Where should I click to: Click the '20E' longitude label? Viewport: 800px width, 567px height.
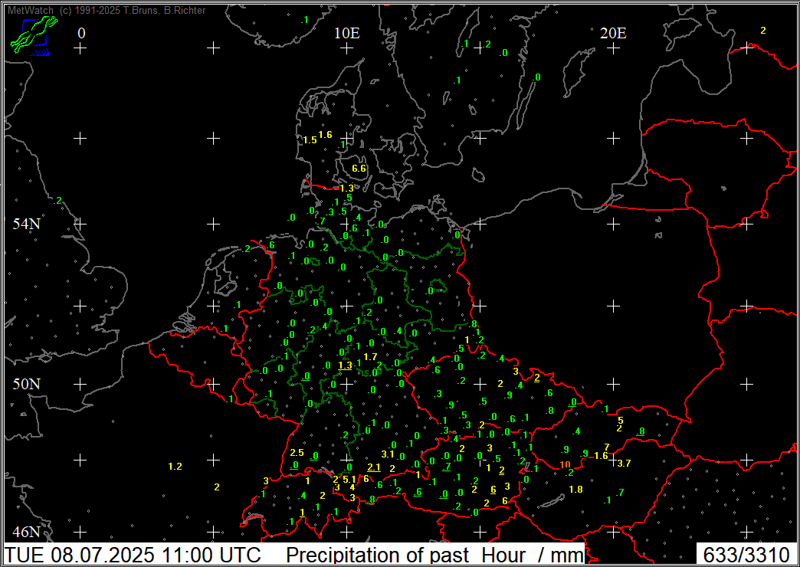click(613, 33)
